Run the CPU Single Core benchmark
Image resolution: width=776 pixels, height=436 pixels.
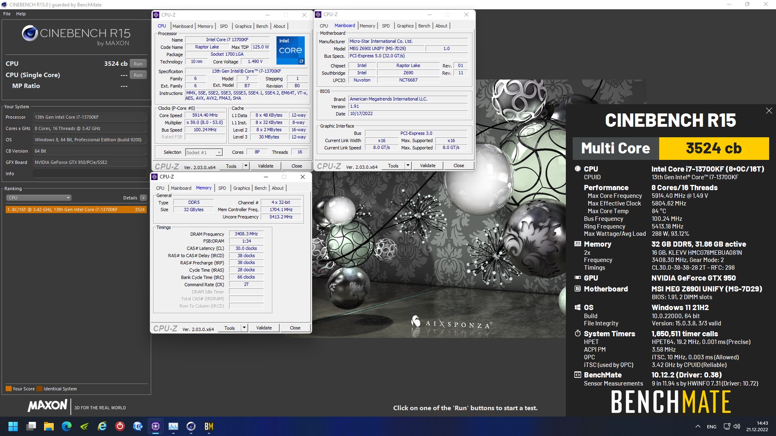click(138, 75)
